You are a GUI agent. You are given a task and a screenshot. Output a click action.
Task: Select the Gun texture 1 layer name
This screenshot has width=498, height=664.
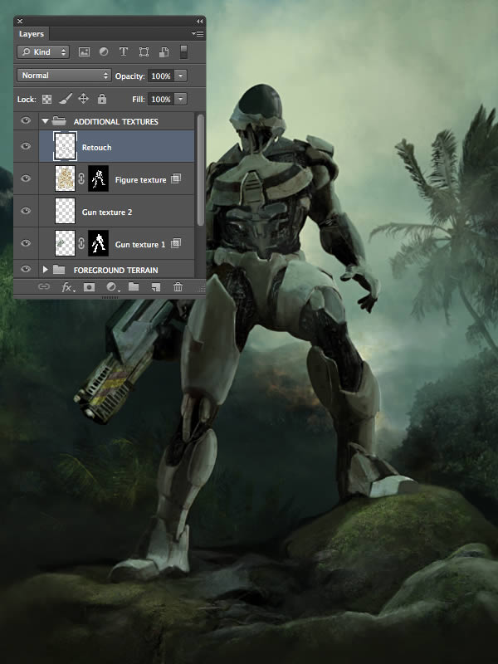[140, 245]
